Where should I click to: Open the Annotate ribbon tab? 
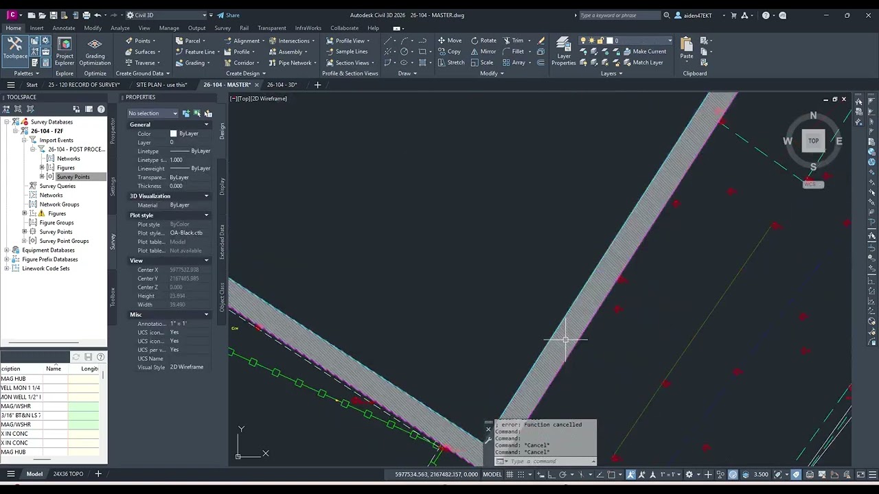(64, 28)
